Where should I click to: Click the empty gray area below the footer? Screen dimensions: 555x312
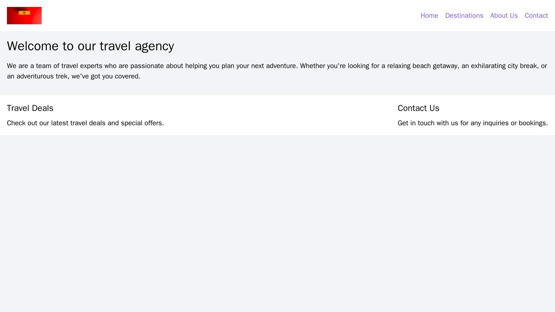(277, 223)
